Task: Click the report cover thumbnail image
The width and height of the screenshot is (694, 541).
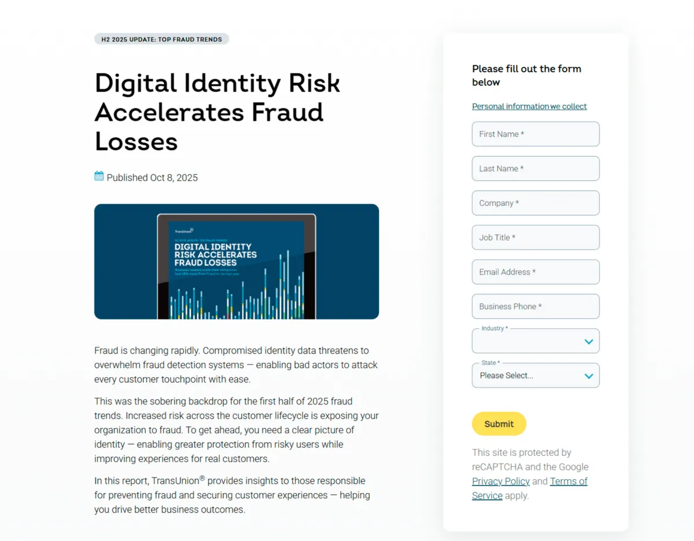Action: click(x=236, y=261)
